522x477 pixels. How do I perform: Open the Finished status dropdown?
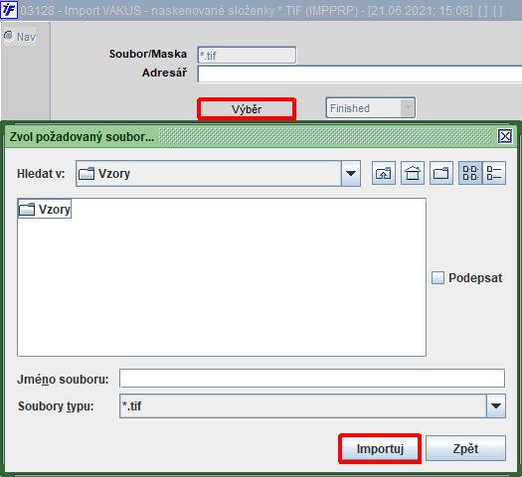click(x=371, y=108)
